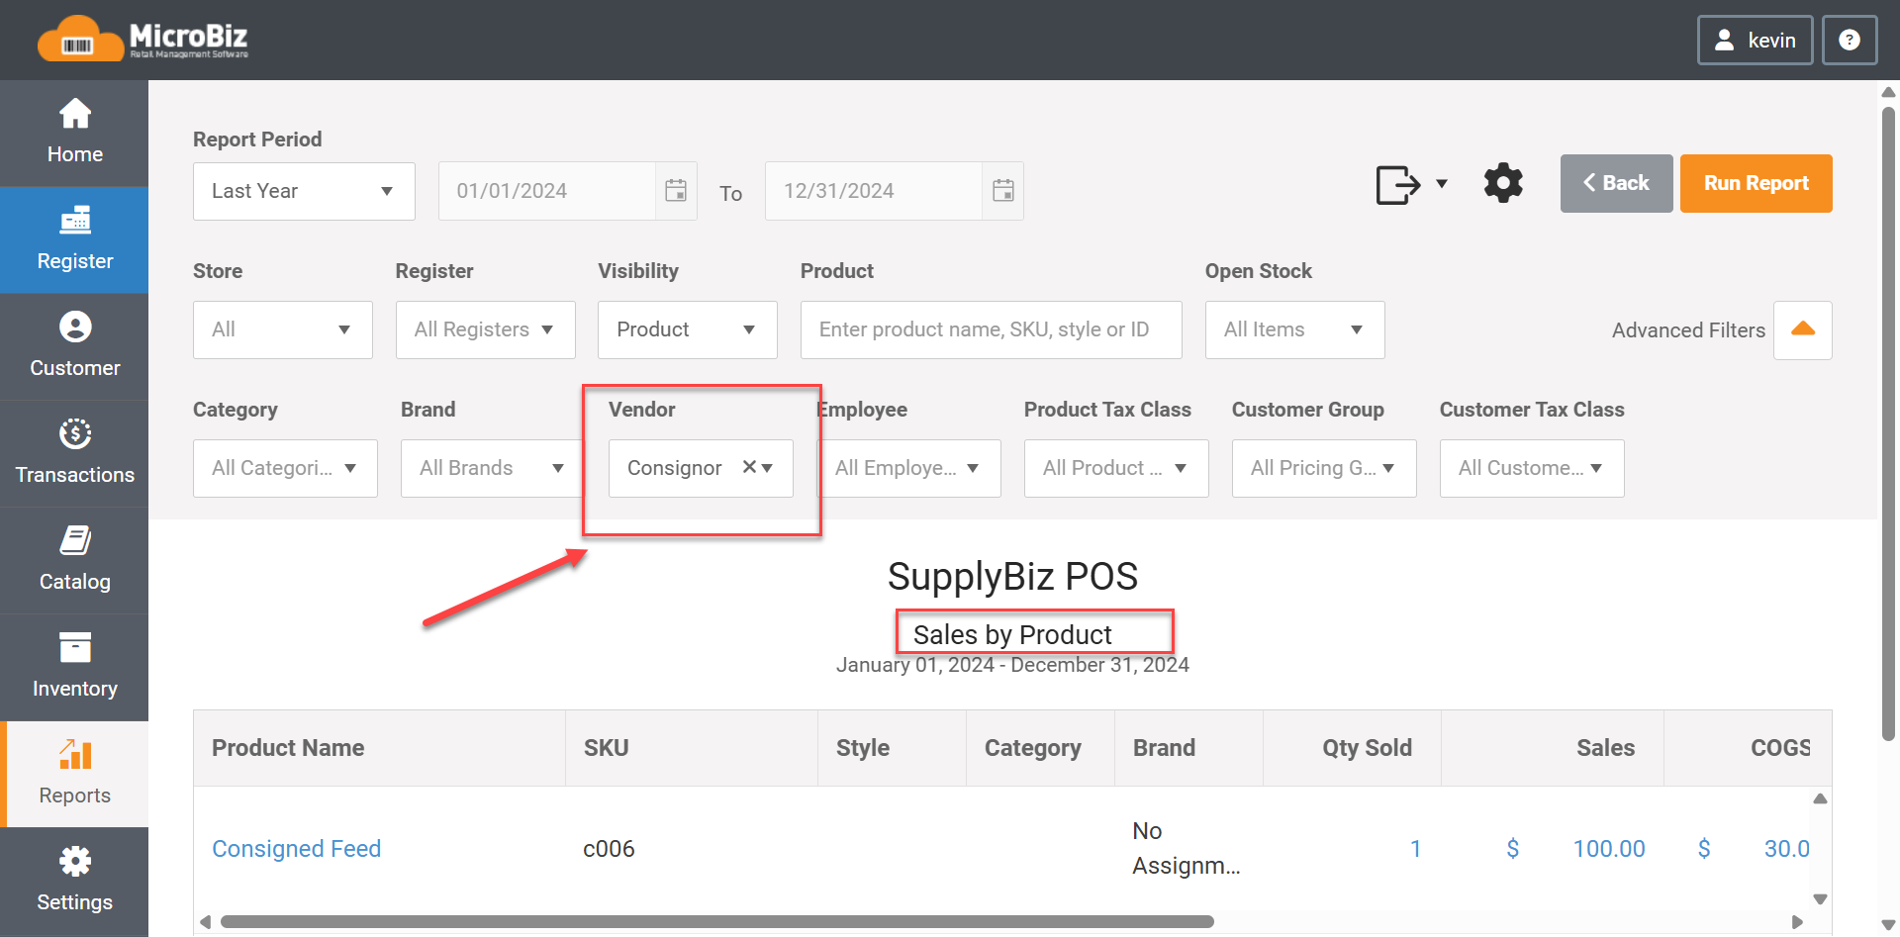Click the COGS value 30.0
This screenshot has height=937, width=1900.
(x=1786, y=849)
